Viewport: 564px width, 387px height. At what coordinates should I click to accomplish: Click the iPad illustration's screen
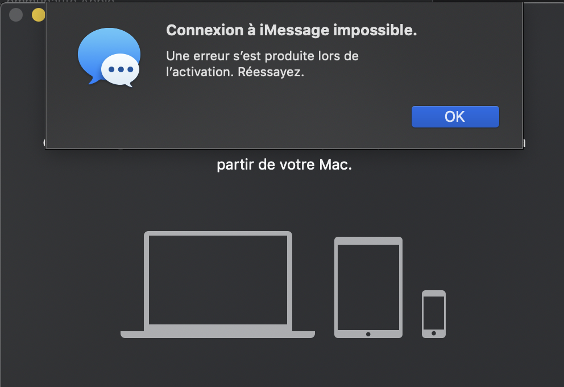[368, 286]
